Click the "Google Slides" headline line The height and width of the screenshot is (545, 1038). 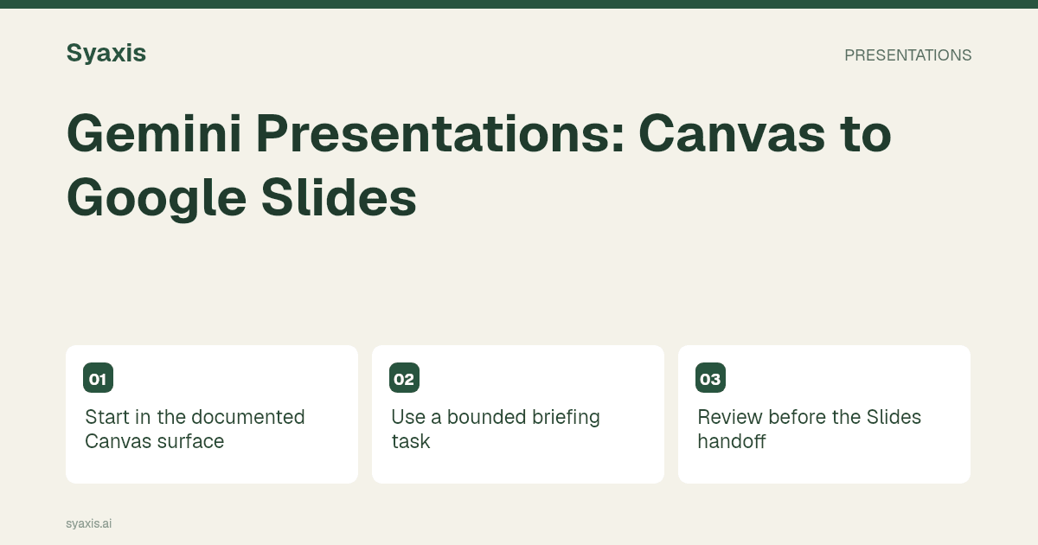point(241,198)
